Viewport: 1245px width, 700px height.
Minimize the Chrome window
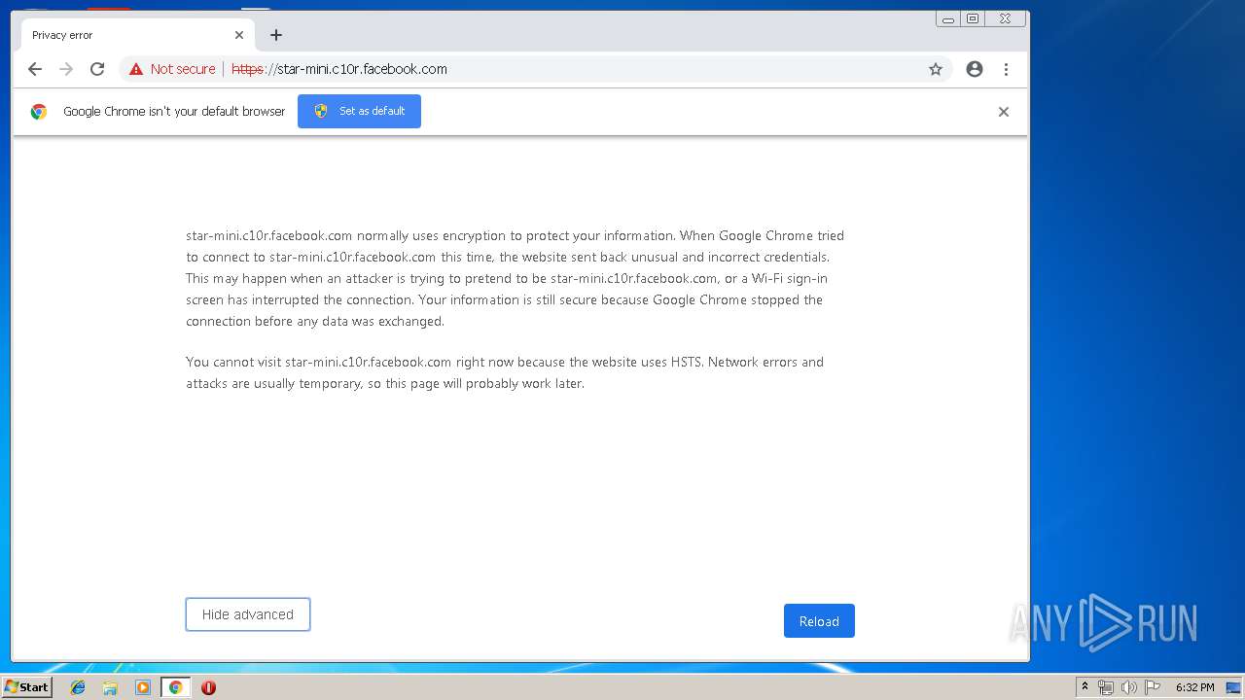point(948,18)
